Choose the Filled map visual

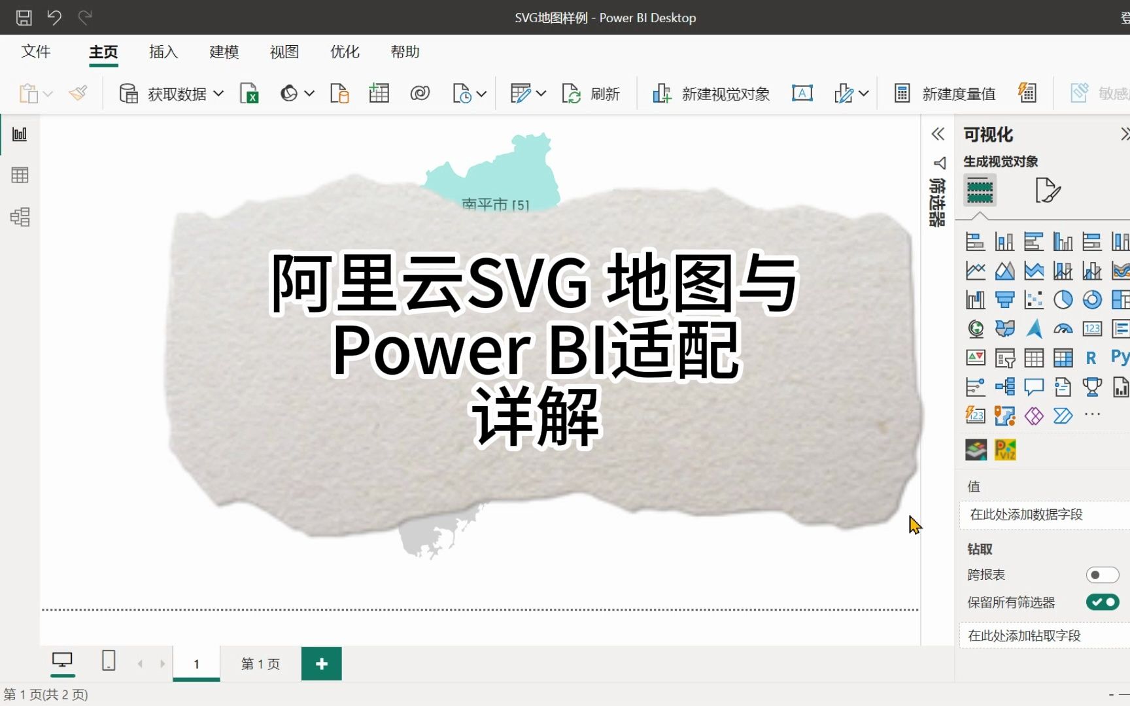coord(1004,329)
